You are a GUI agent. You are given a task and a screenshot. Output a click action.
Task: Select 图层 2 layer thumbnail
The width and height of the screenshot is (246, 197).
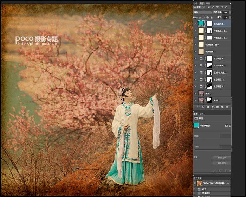201,93
